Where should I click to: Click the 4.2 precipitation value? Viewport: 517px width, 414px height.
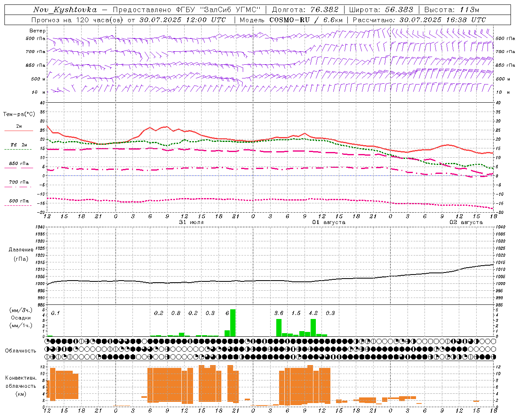313,313
